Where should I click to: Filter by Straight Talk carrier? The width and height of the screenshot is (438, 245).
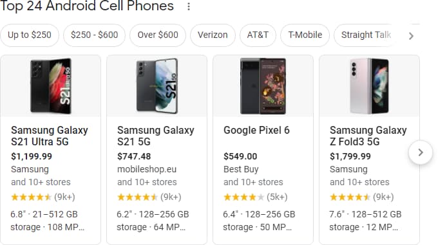pos(366,35)
